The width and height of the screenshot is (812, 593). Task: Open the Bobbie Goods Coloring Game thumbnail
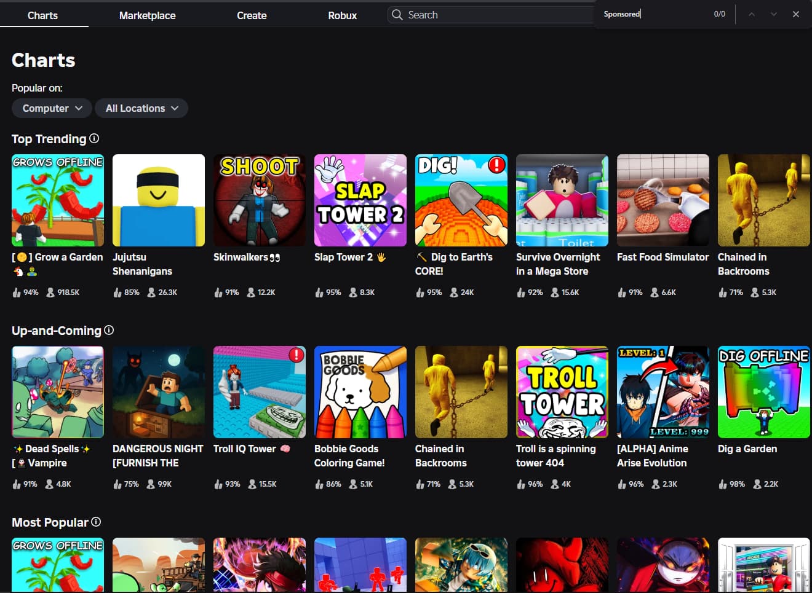click(360, 392)
